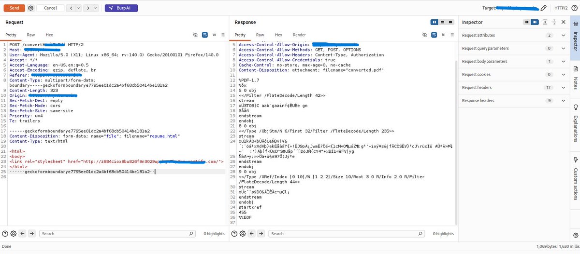Screen dimensions: 580x254
Task: Switch to side-by-side request/response layout
Action: [435, 22]
